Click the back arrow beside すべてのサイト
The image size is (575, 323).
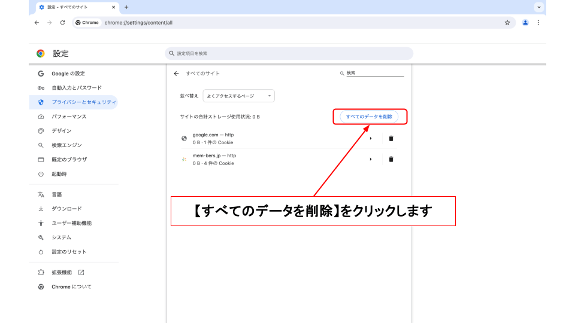click(176, 74)
